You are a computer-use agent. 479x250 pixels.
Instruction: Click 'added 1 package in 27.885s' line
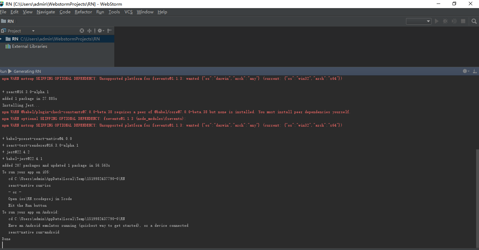pyautogui.click(x=30, y=98)
